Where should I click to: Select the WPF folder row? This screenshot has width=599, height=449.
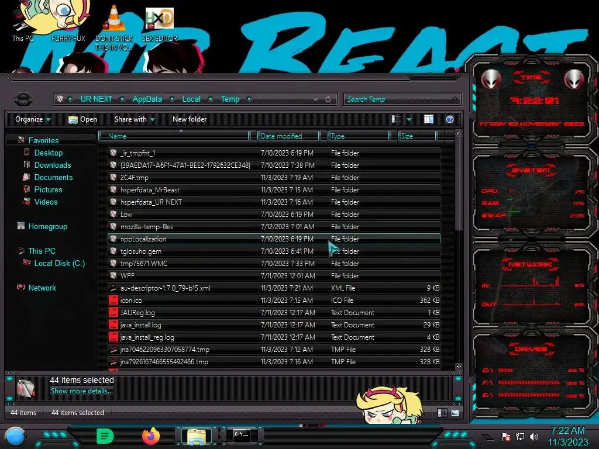point(274,276)
